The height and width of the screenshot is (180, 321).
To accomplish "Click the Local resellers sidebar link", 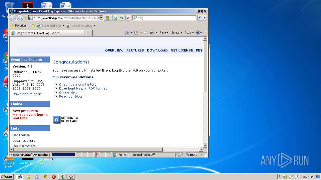I will tap(24, 140).
